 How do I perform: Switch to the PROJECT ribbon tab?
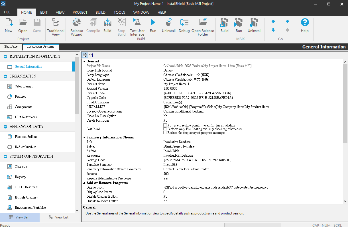coord(80,12)
